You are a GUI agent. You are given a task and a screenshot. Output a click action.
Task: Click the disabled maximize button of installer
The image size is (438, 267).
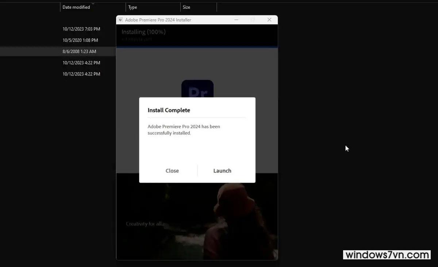[253, 20]
